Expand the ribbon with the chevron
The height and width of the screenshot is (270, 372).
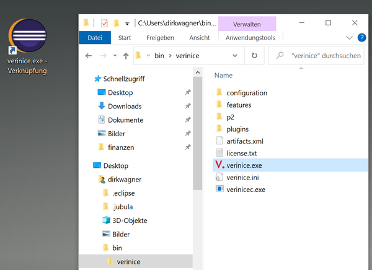point(349,38)
